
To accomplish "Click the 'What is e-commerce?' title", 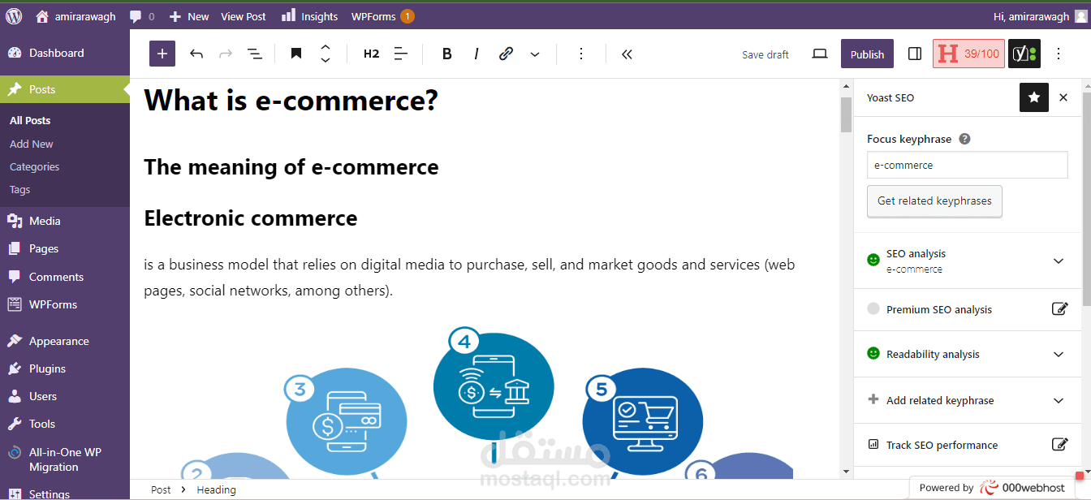I will [291, 100].
